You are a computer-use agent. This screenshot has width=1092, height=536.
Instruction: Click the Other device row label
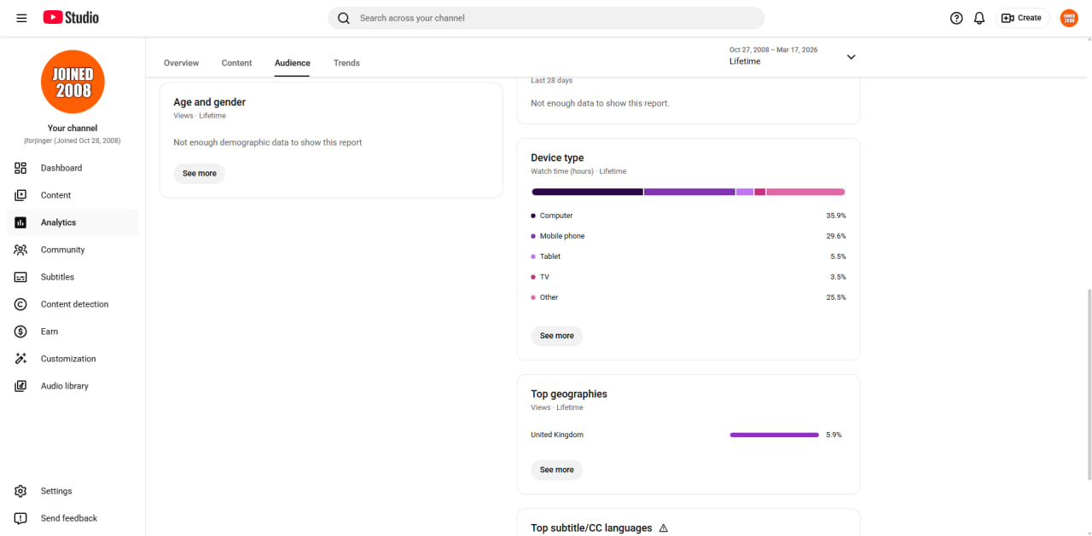click(x=549, y=297)
